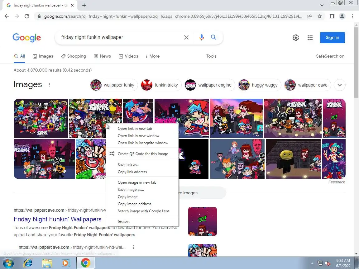
Task: Filter images by huggy wuggy chip
Action: (259, 85)
